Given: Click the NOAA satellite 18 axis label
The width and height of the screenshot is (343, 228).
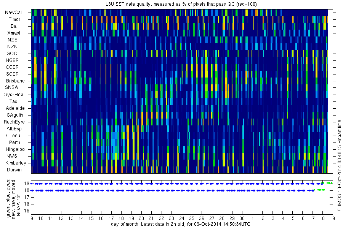Looking at the screenshot, I should click(27, 191).
